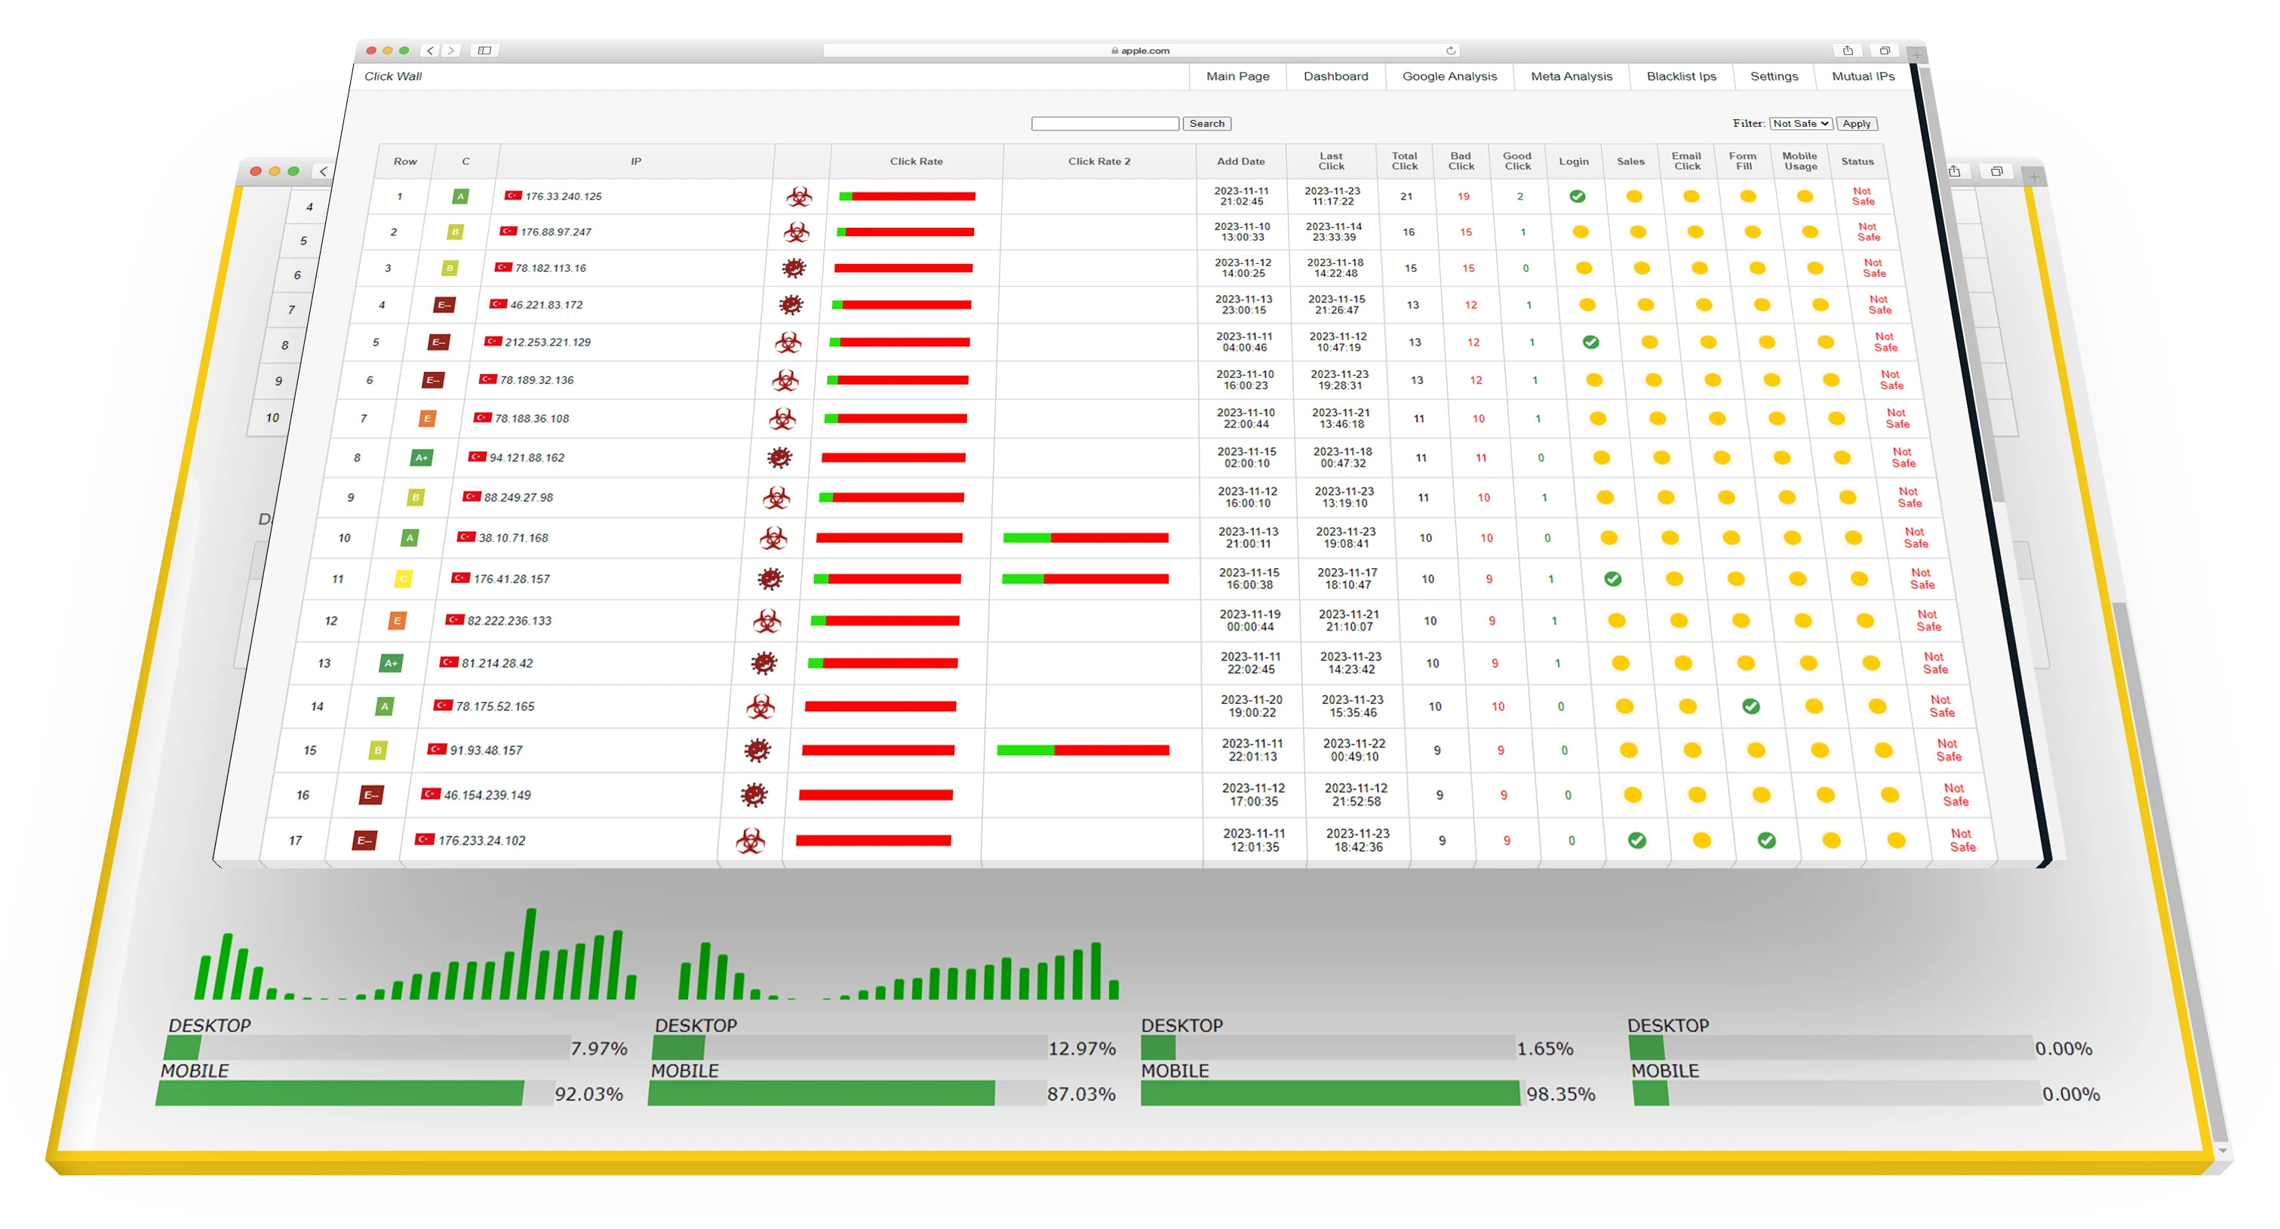The image size is (2280, 1229).
Task: Toggle Form Fill checkmark for 78.175.52.165
Action: tap(1750, 706)
